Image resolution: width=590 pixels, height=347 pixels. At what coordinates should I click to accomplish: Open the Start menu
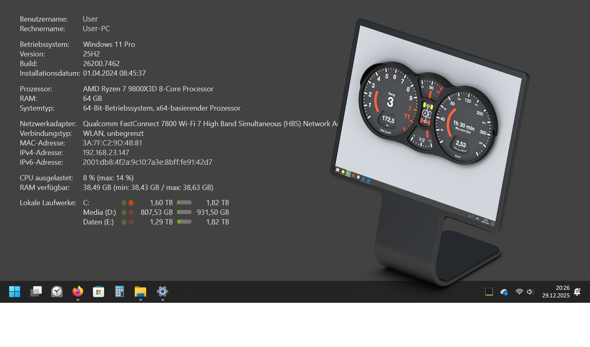coord(15,292)
